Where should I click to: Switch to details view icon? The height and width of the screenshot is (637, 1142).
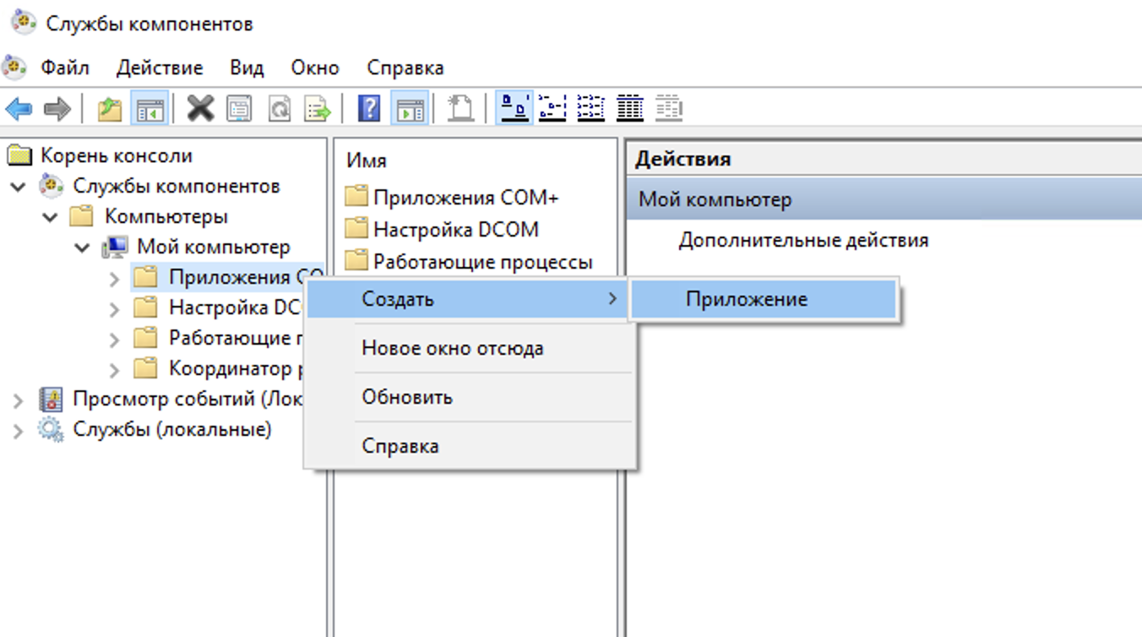coord(630,108)
